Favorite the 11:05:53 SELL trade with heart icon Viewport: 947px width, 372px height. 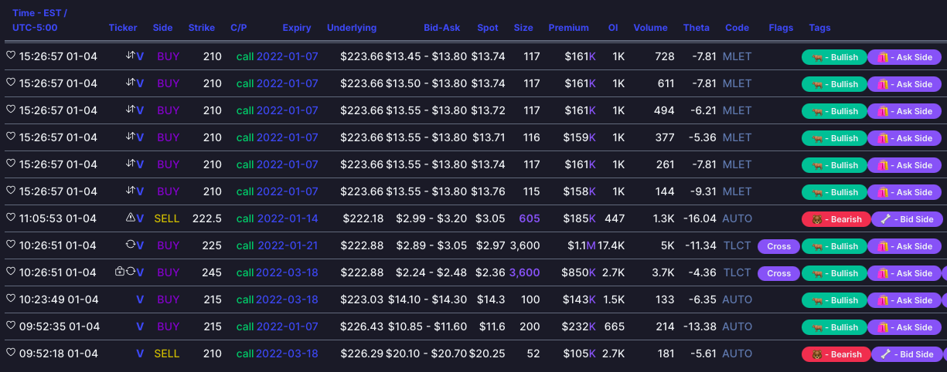tap(11, 218)
